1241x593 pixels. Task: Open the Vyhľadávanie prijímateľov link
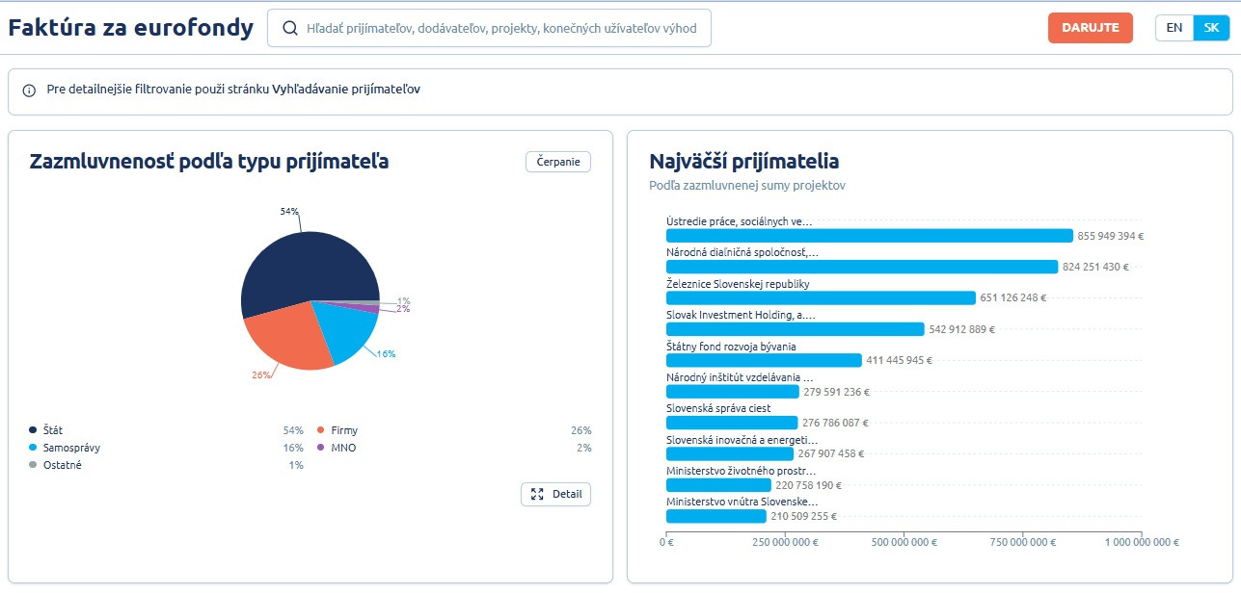coord(346,90)
